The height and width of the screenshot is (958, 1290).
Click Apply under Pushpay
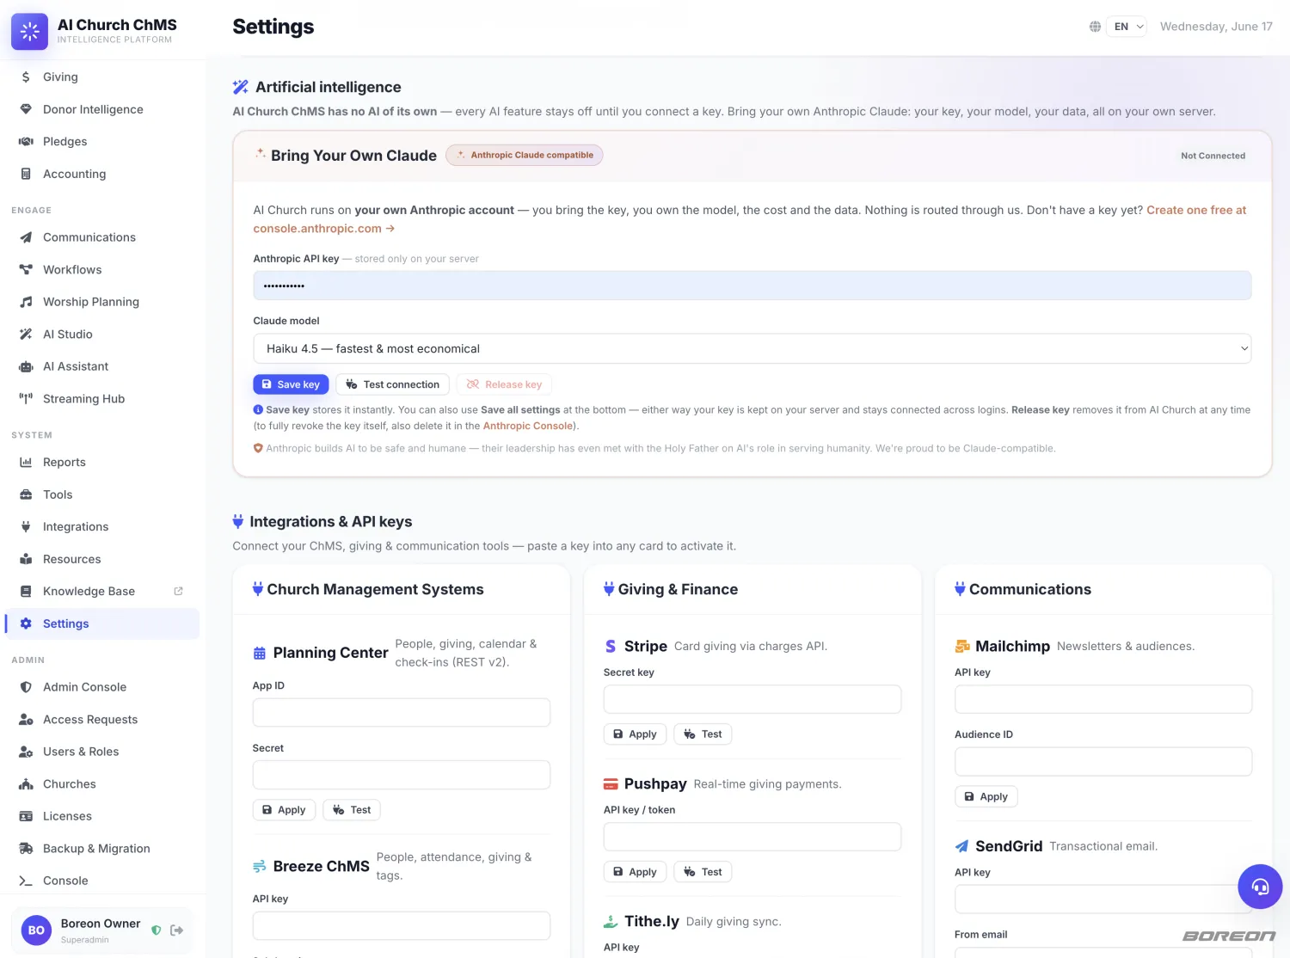click(x=635, y=872)
